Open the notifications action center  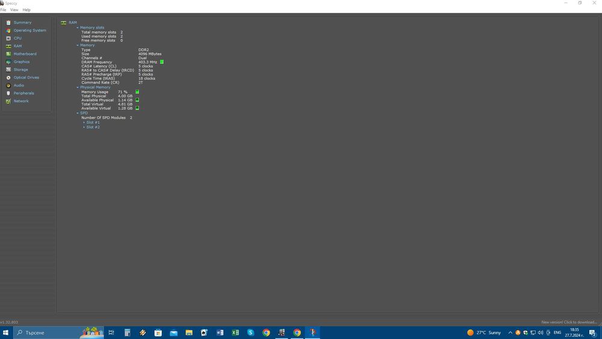click(x=593, y=333)
